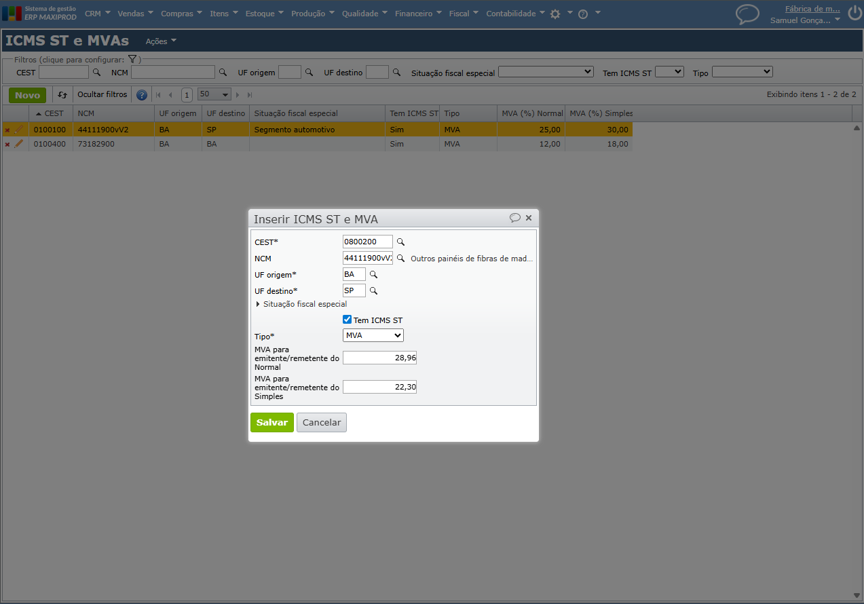Open the CRM menu
Image resolution: width=864 pixels, height=604 pixels.
coord(98,14)
